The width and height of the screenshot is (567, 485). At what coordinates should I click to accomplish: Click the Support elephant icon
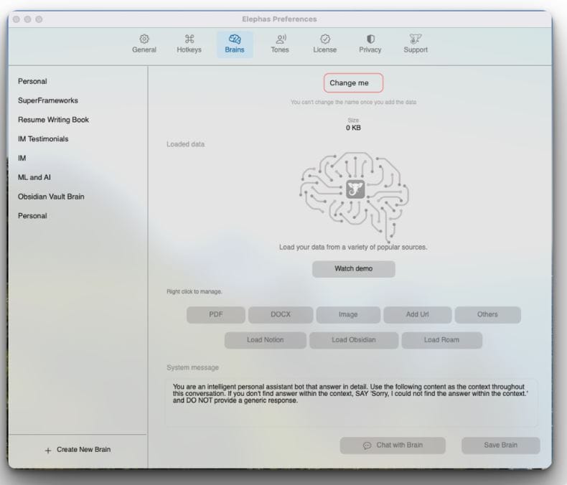tap(415, 39)
